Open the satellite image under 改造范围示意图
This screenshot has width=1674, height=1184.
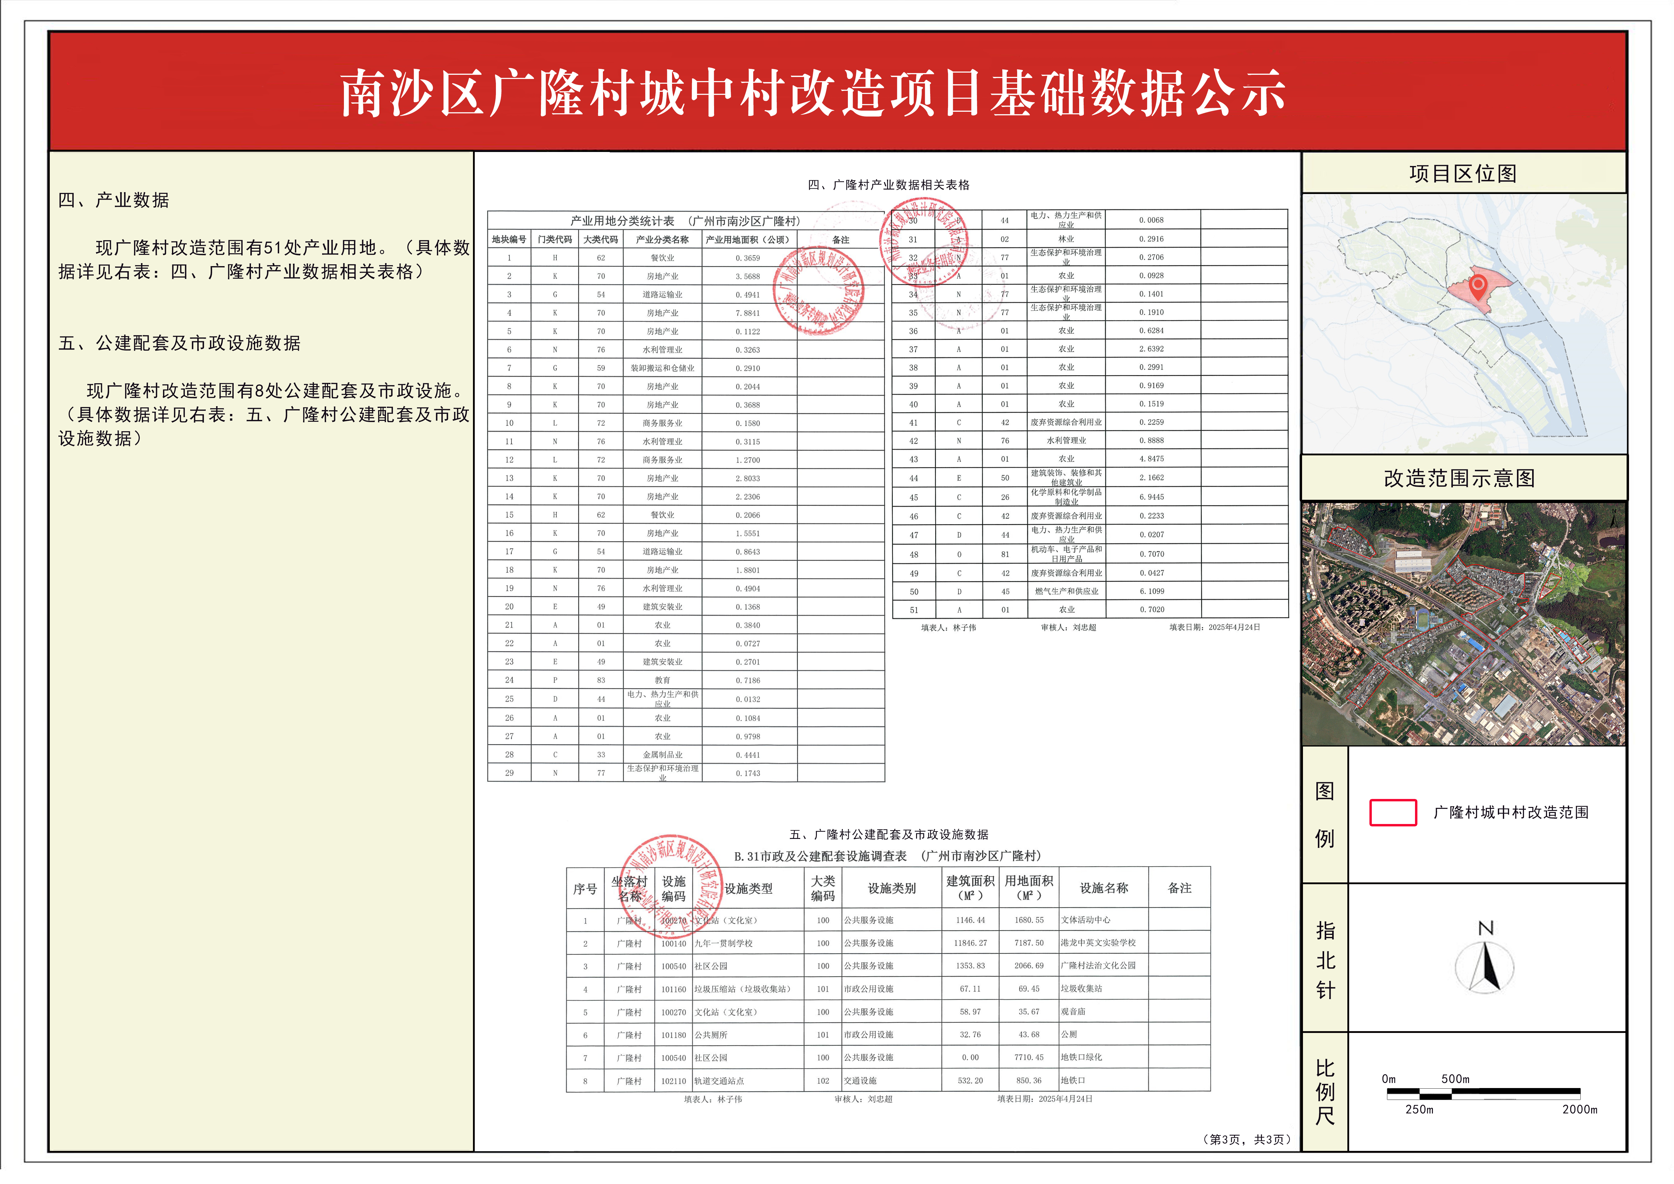1463,624
